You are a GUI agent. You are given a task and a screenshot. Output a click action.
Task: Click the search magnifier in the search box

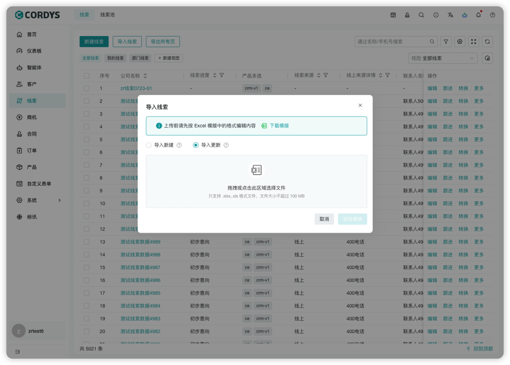(x=432, y=42)
